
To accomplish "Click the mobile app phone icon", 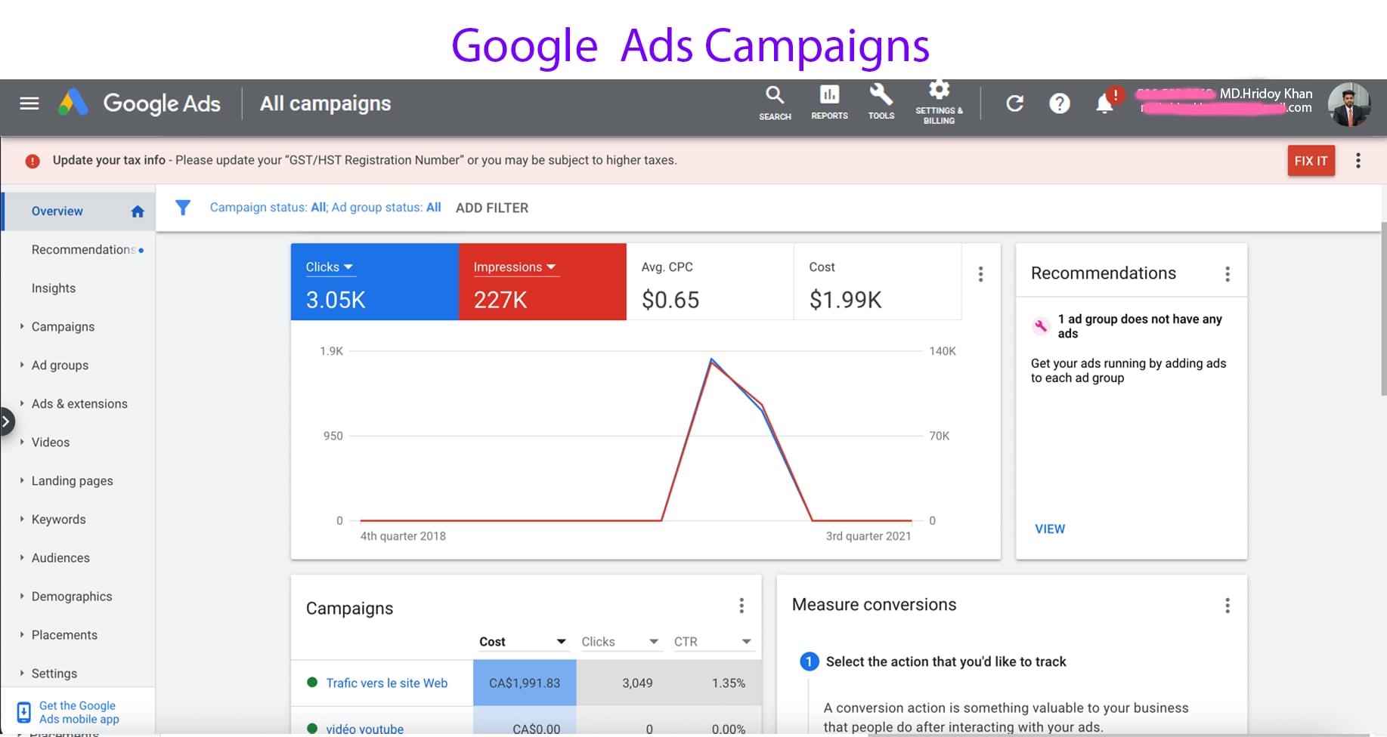I will tap(24, 712).
